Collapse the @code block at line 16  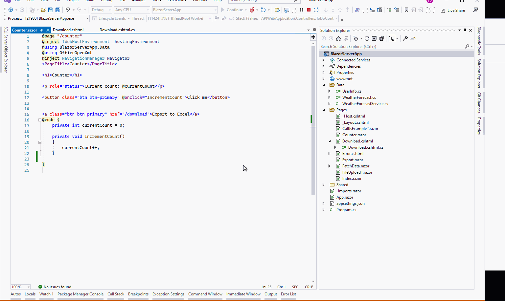pyautogui.click(x=40, y=120)
